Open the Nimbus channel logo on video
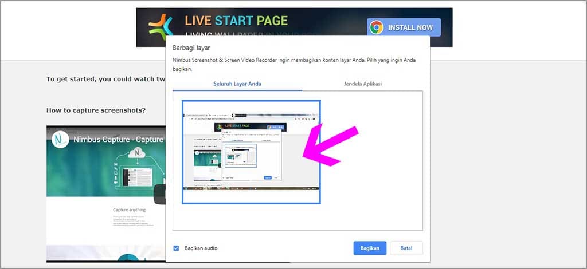587x269 pixels. tap(60, 139)
